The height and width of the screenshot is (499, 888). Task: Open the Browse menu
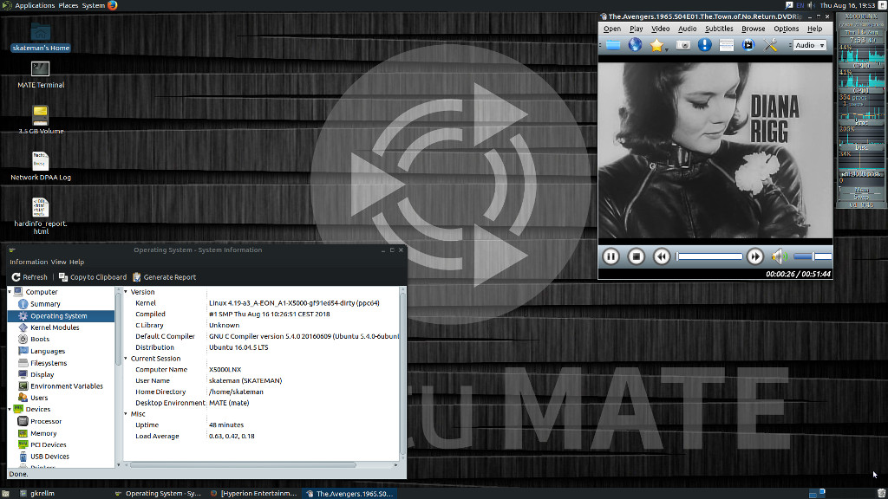click(x=754, y=29)
